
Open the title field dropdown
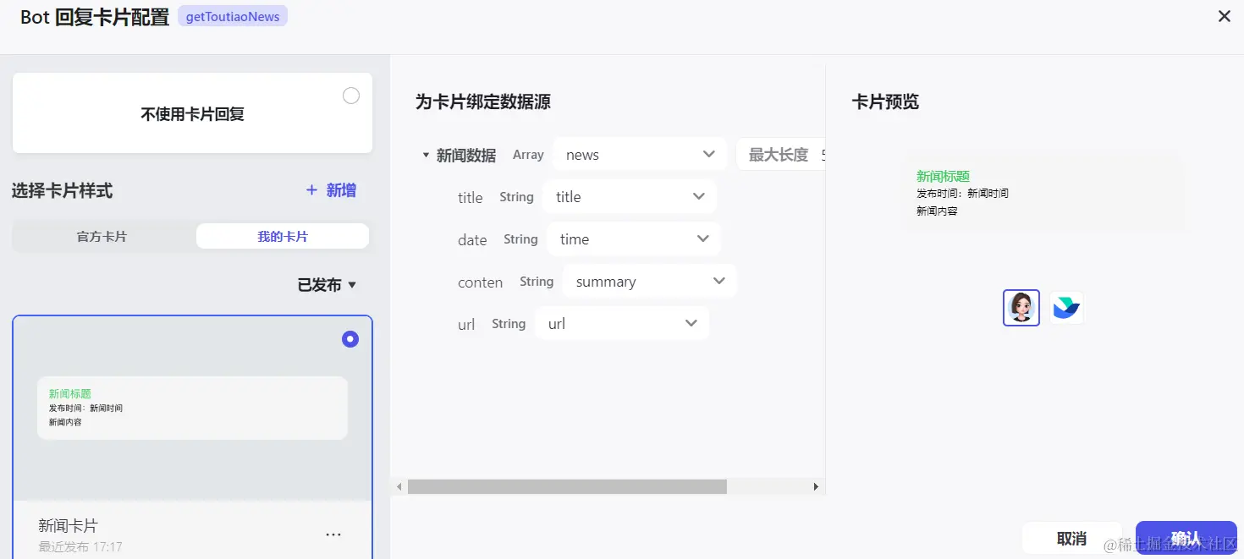(630, 196)
